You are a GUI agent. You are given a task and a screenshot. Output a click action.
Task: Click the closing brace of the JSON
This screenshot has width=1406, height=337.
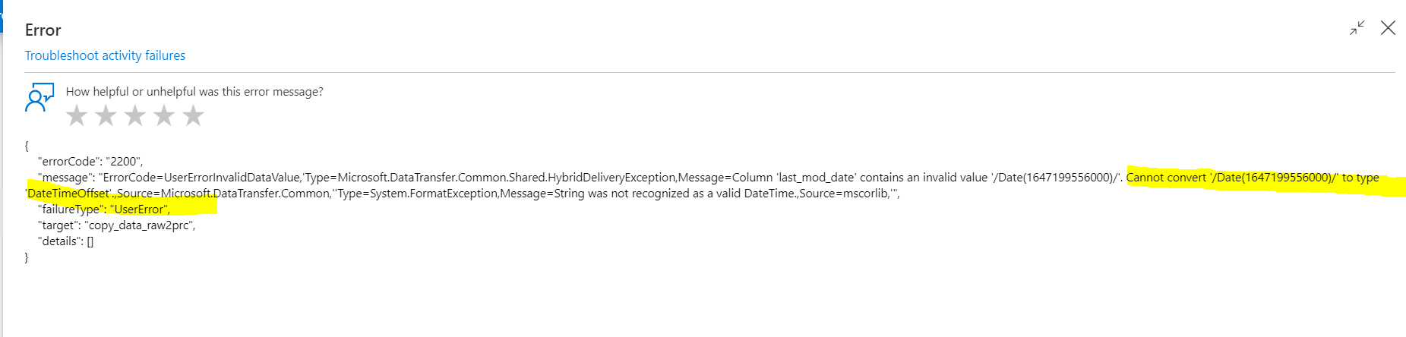pyautogui.click(x=27, y=257)
